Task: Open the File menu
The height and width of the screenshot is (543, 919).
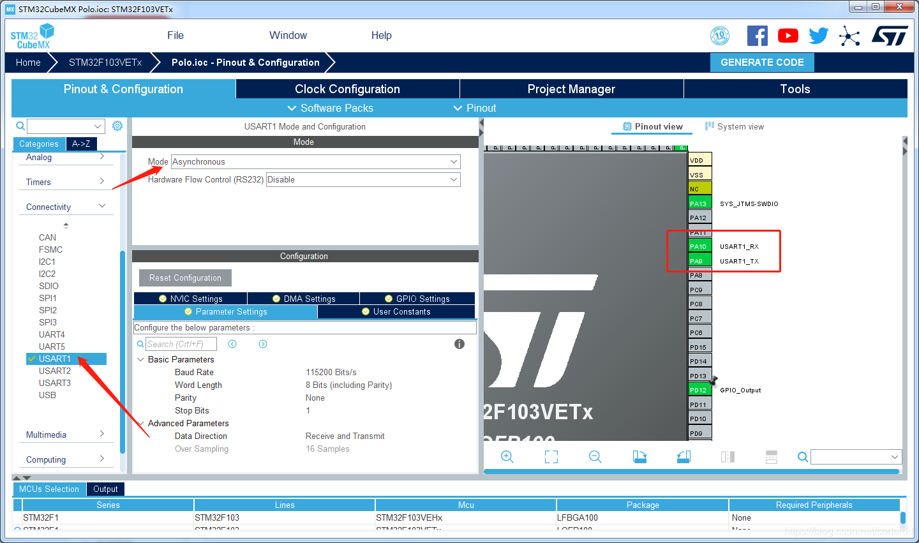Action: [x=176, y=36]
